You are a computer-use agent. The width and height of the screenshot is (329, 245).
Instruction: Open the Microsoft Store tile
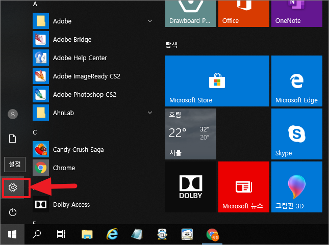(x=217, y=81)
